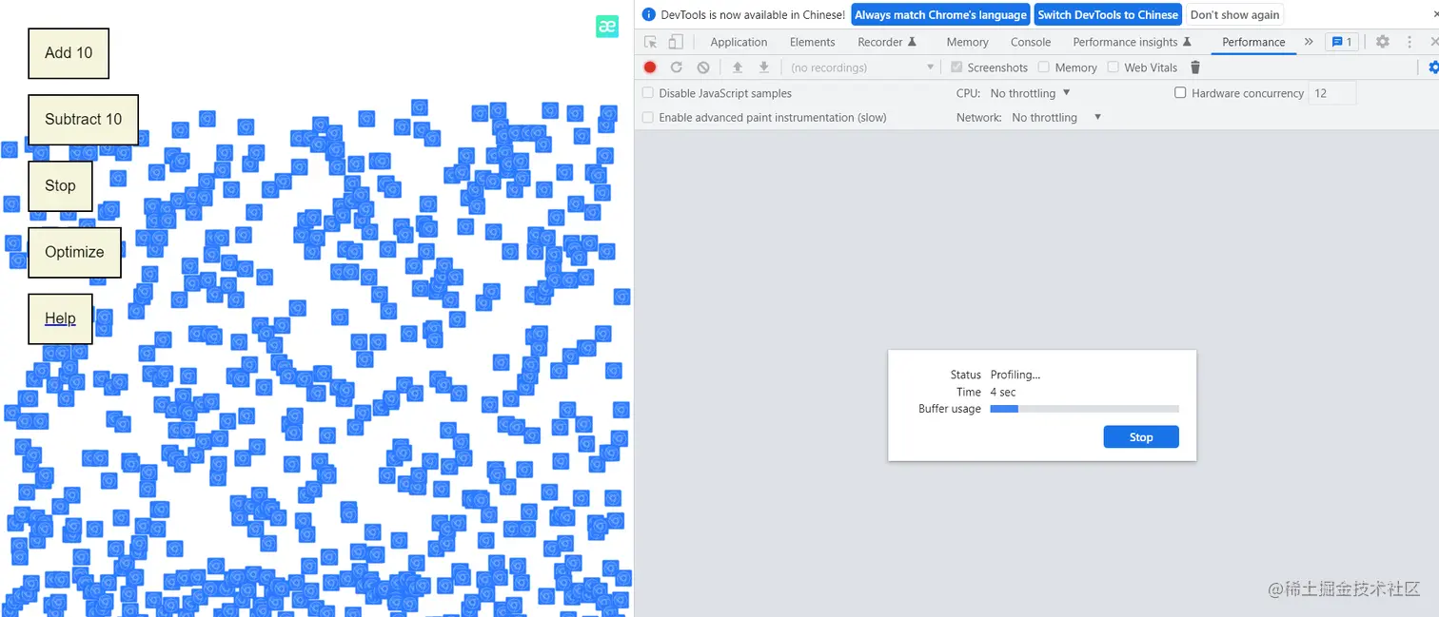Switch to the Elements tab
This screenshot has width=1439, height=617.
tap(812, 42)
